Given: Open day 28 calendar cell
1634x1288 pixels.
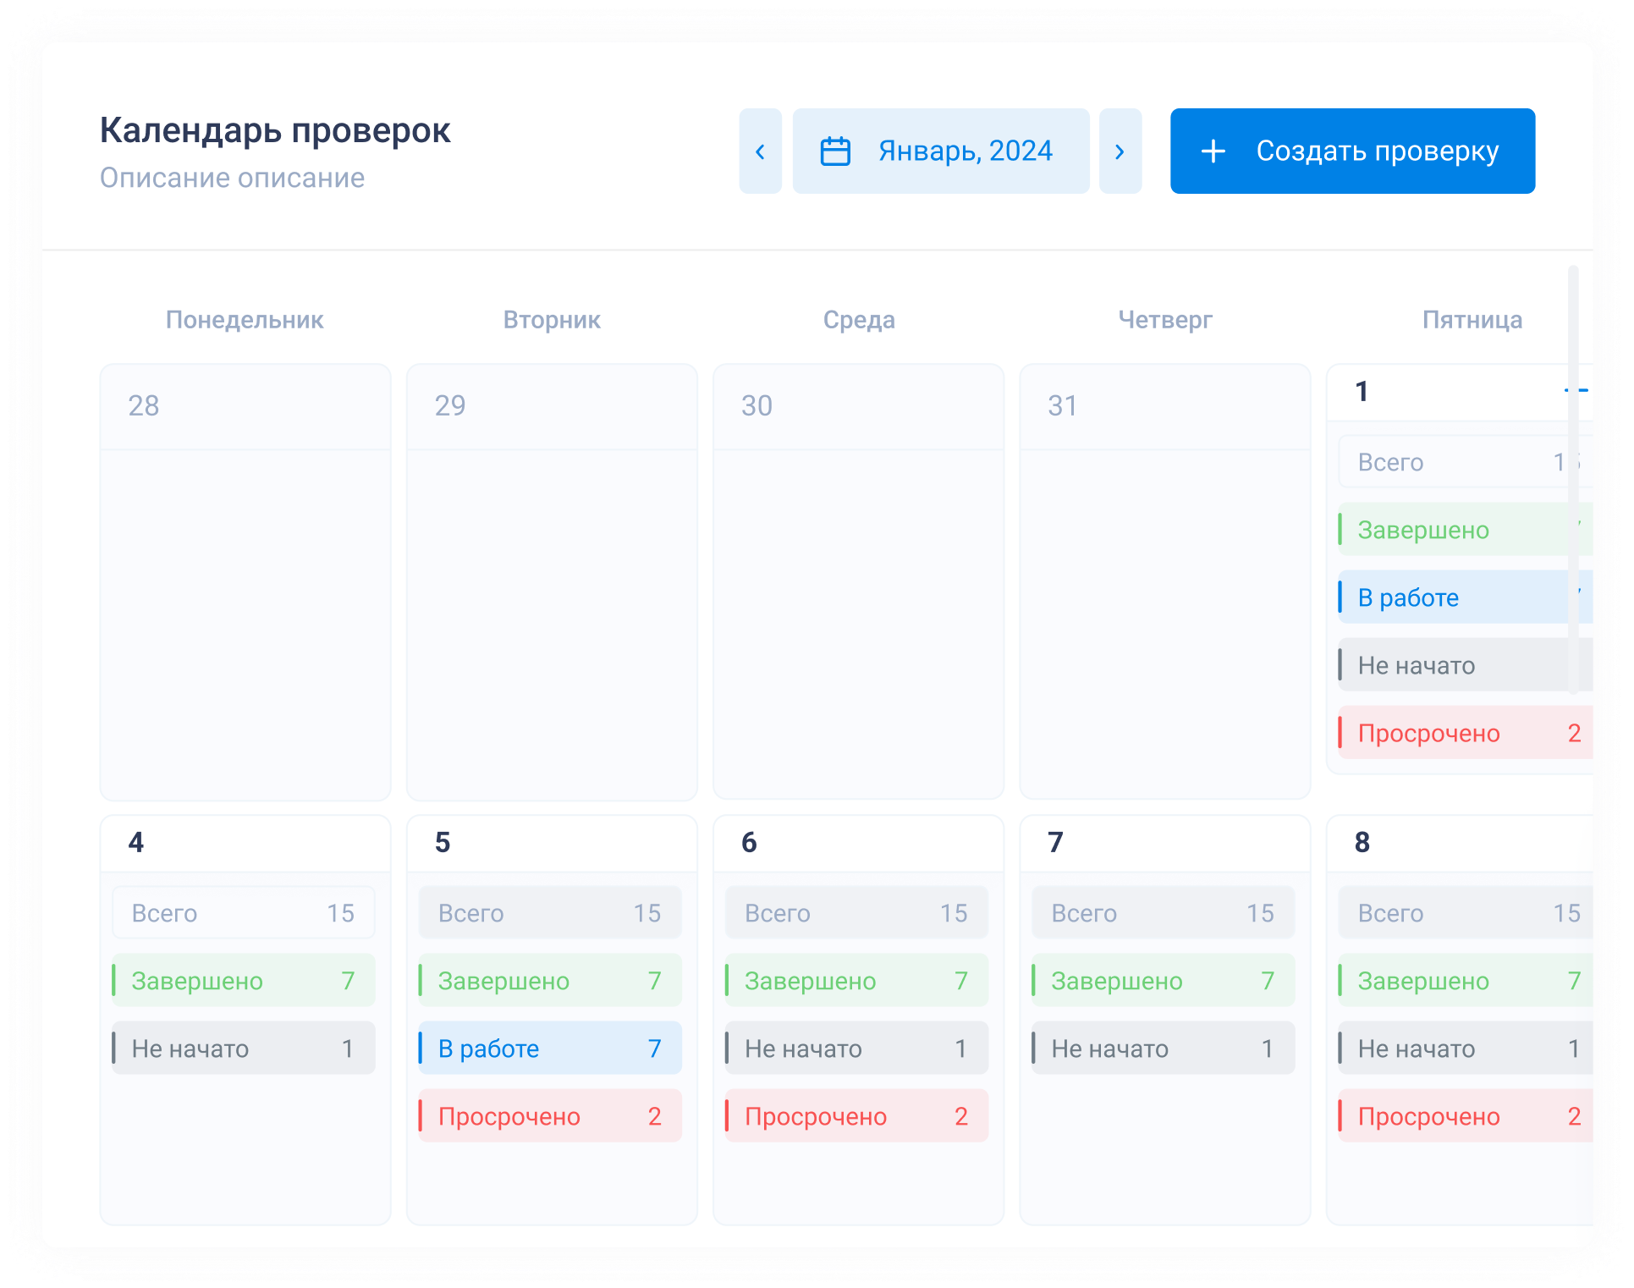Looking at the screenshot, I should pos(245,581).
